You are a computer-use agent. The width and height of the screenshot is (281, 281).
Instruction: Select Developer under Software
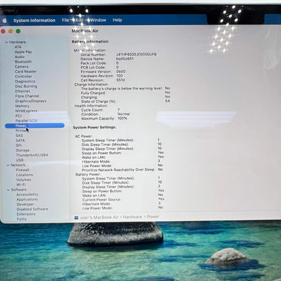26,205
